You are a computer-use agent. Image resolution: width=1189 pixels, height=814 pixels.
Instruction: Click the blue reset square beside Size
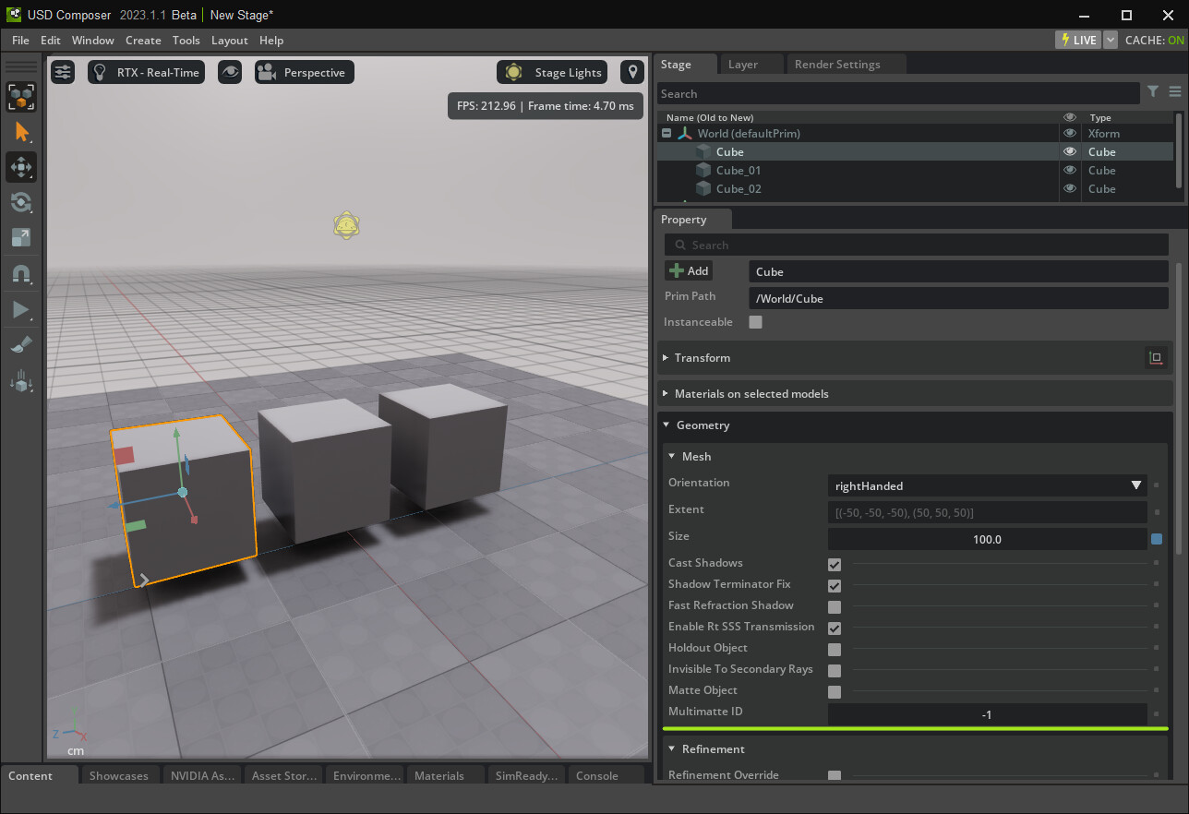click(1157, 539)
